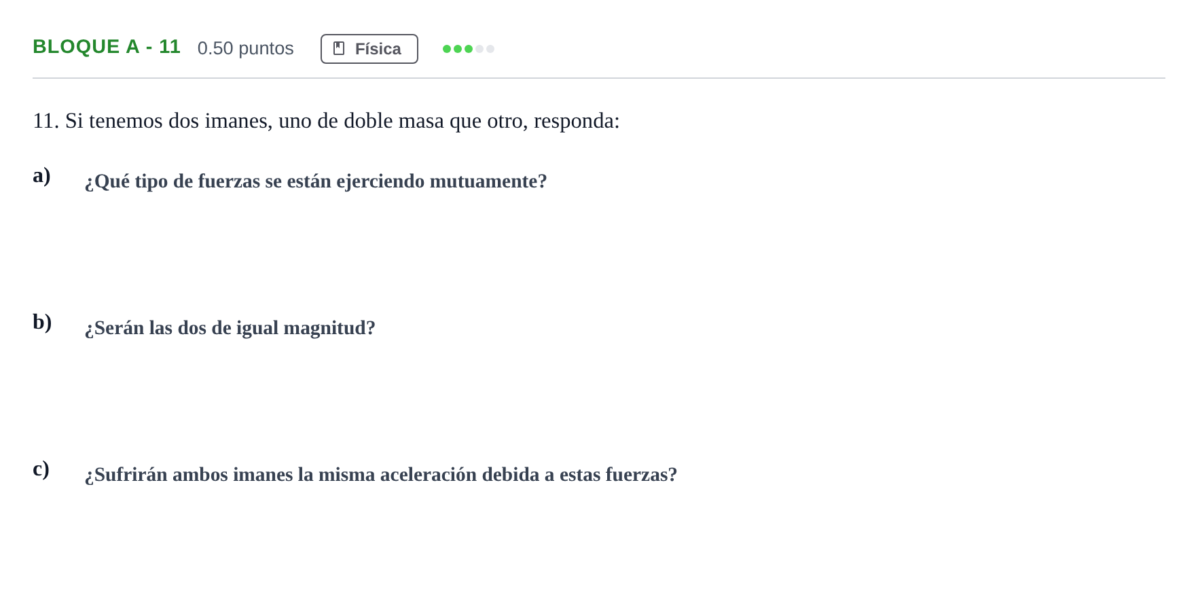
Task: Select the b) item label
Action: coord(42,322)
